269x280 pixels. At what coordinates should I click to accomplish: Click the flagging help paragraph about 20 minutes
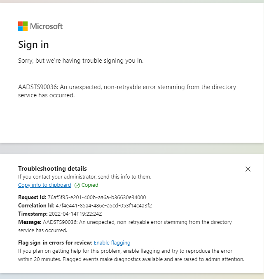[x=131, y=255]
